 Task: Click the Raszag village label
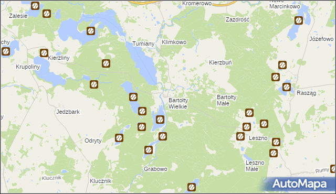[x=306, y=93]
